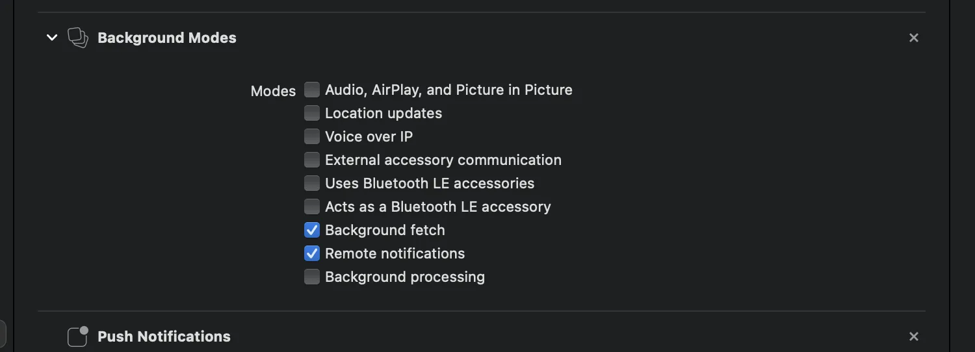
Task: Uncheck the Background fetch checkbox
Action: 313,230
